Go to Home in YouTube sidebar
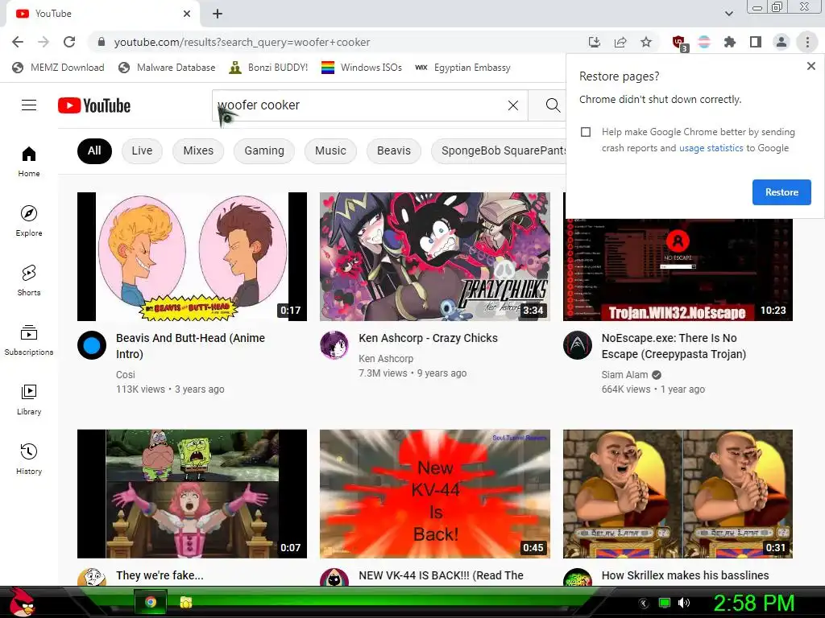 [29, 161]
